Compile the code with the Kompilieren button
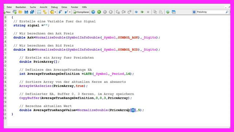The height and width of the screenshot is (132, 234). click(81, 12)
